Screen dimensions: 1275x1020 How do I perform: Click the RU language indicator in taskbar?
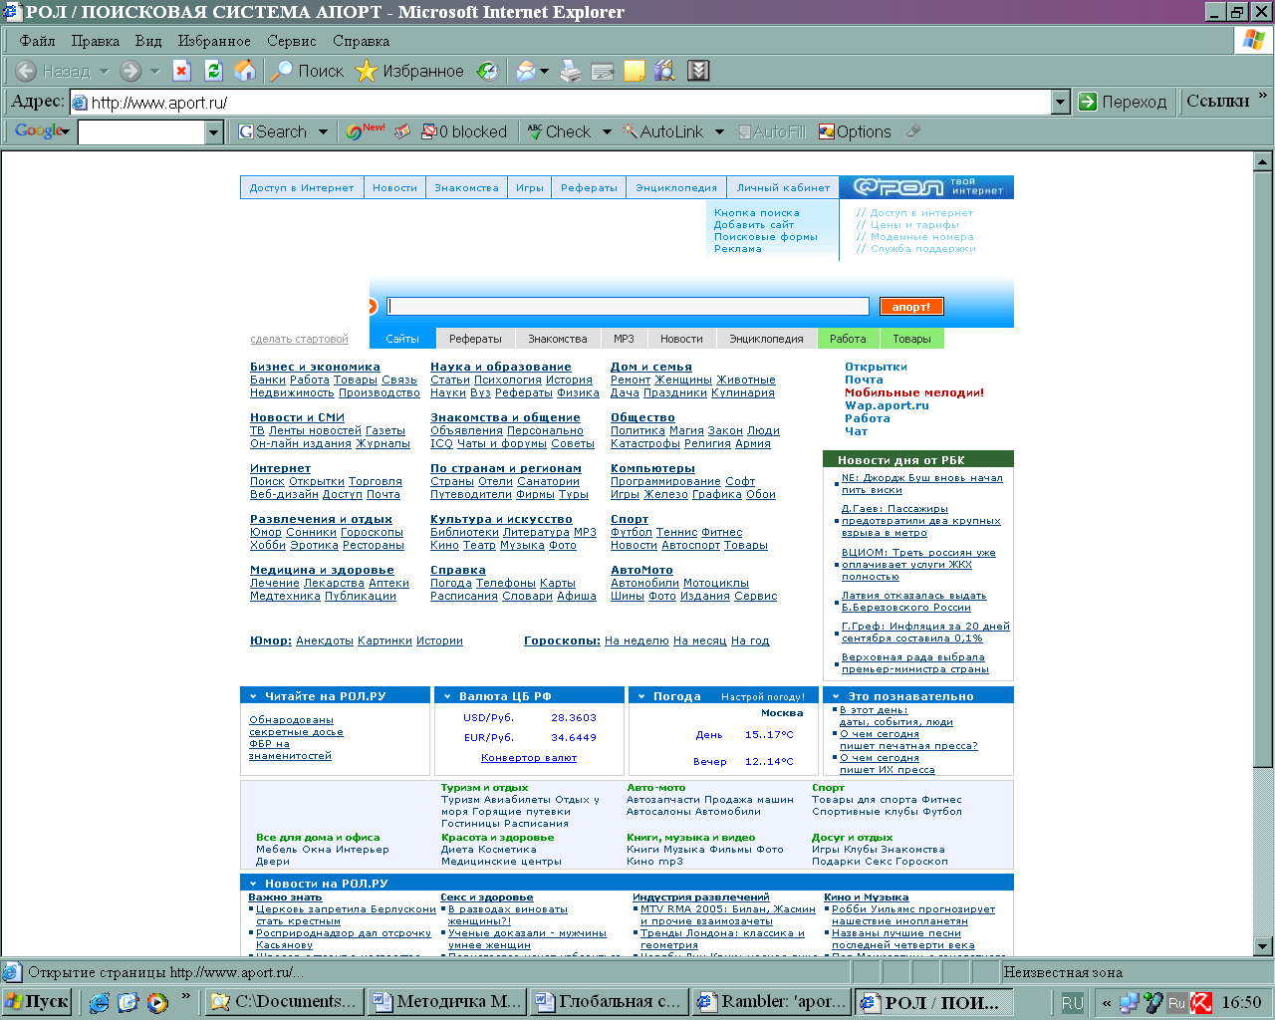click(1072, 1003)
